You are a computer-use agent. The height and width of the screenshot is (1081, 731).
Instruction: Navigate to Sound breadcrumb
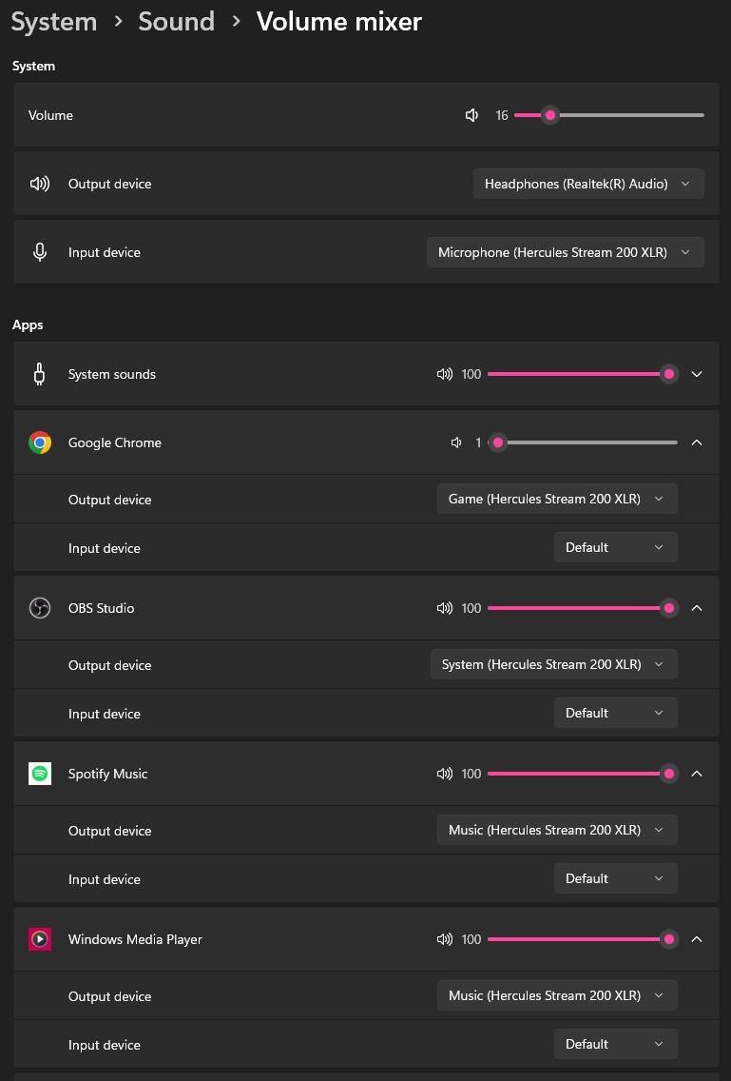coord(176,21)
